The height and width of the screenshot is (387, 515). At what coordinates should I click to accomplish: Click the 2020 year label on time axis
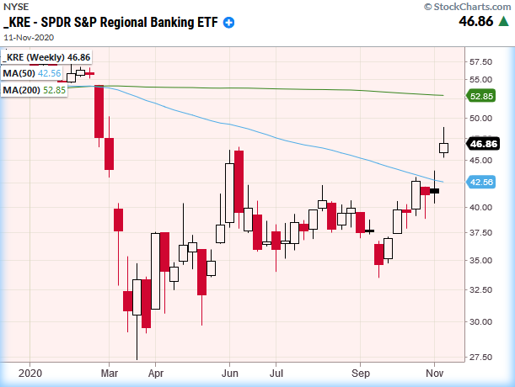click(32, 370)
